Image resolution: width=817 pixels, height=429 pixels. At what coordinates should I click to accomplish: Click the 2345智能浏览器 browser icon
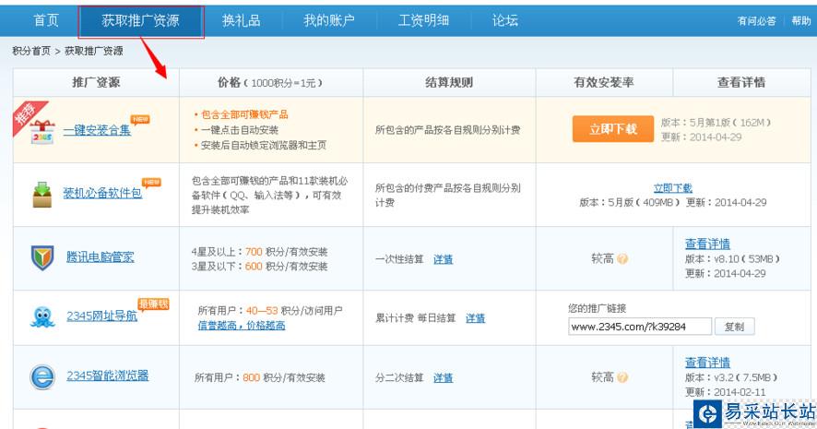[42, 376]
